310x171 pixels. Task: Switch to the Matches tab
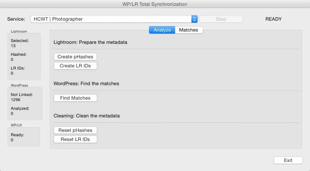point(189,30)
